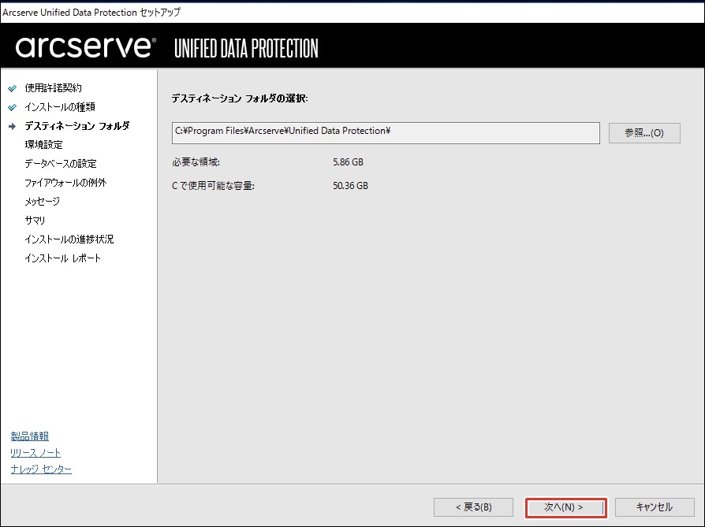This screenshot has height=527, width=705.
Task: Select the 環境設定 step
Action: click(x=43, y=145)
